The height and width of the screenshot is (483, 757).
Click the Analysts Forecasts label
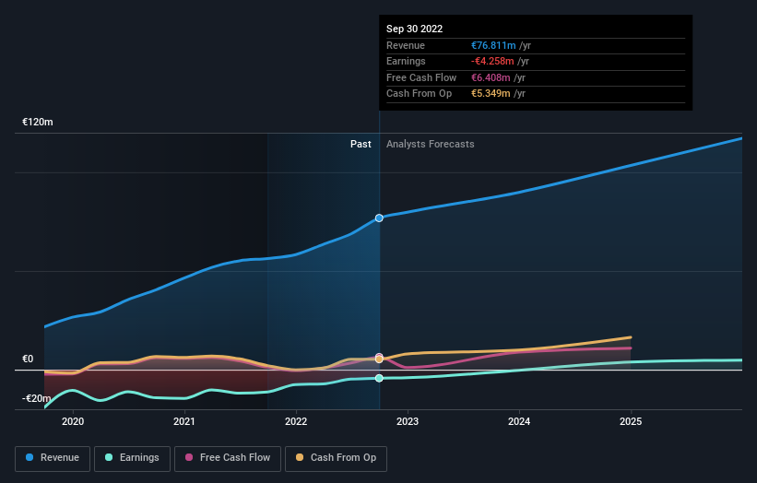point(431,145)
